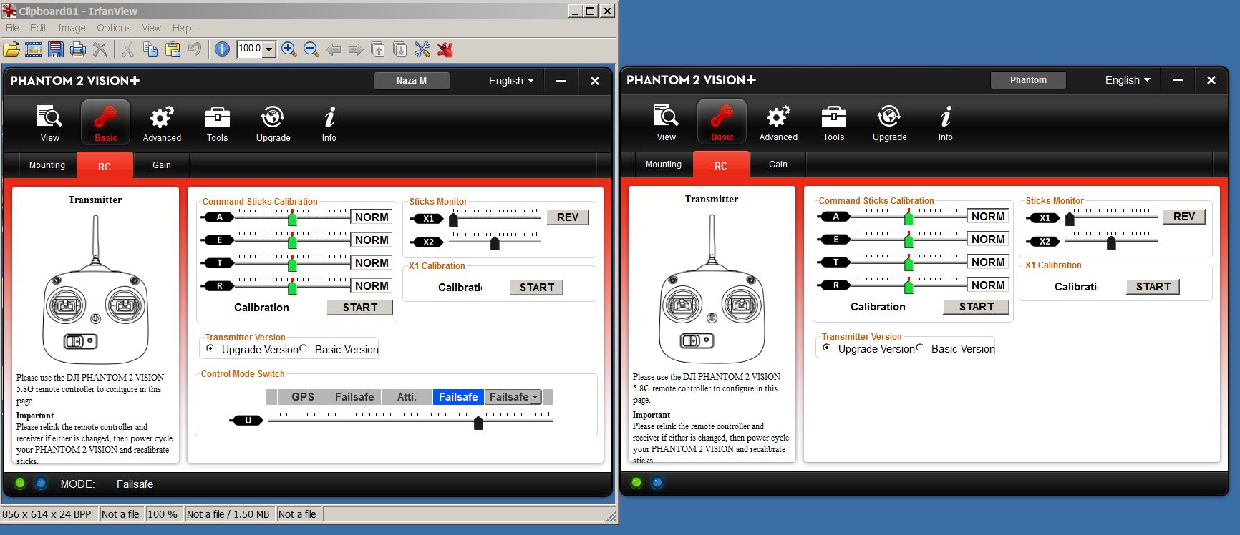Switch to Mounting tab in right Phantom window
1240x535 pixels.
664,165
